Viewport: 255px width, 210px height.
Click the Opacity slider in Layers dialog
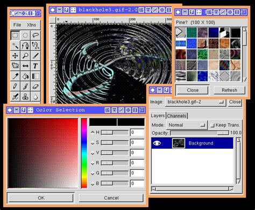pyautogui.click(x=200, y=133)
